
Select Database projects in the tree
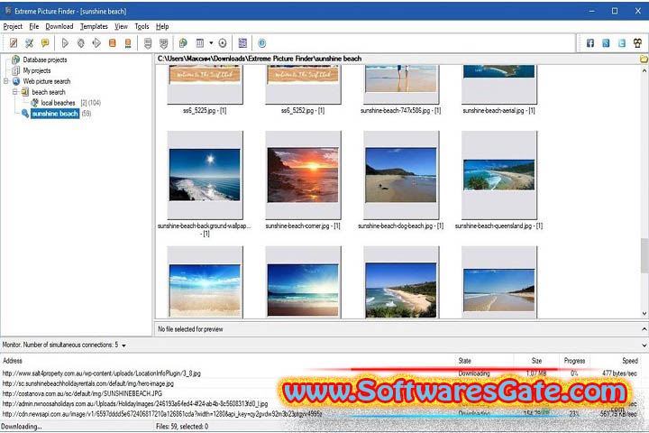(45, 60)
